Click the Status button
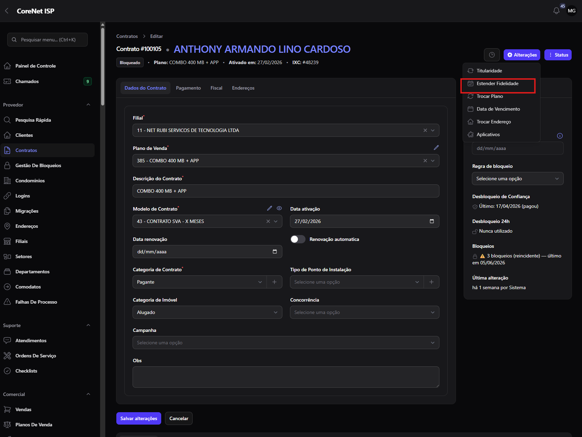 tap(558, 55)
